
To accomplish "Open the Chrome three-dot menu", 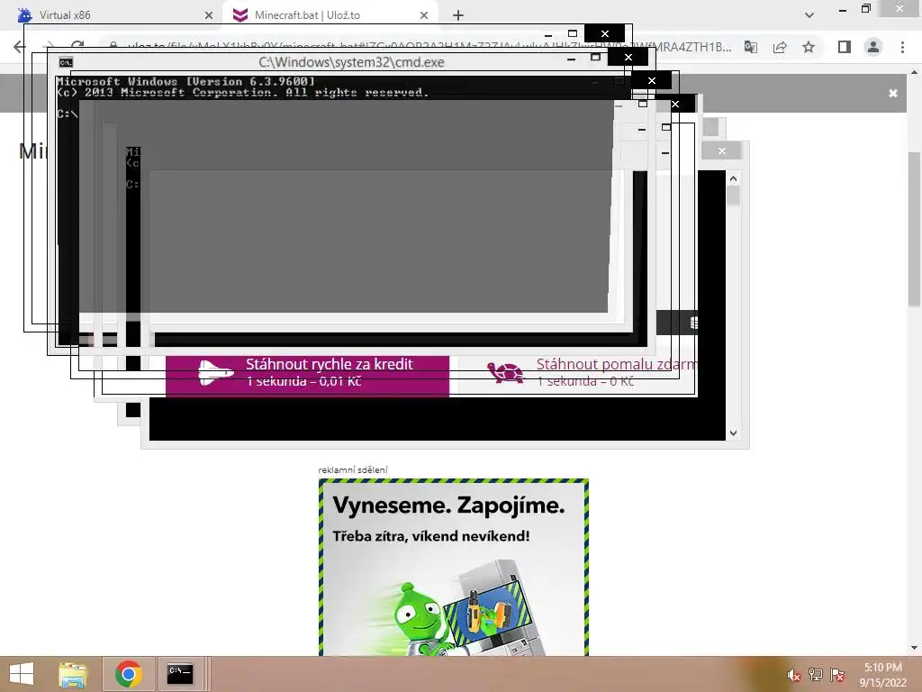I will pyautogui.click(x=902, y=47).
